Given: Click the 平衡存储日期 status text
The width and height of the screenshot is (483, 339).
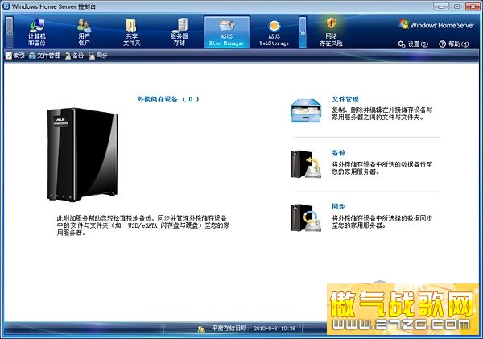Looking at the screenshot, I should click(254, 329).
